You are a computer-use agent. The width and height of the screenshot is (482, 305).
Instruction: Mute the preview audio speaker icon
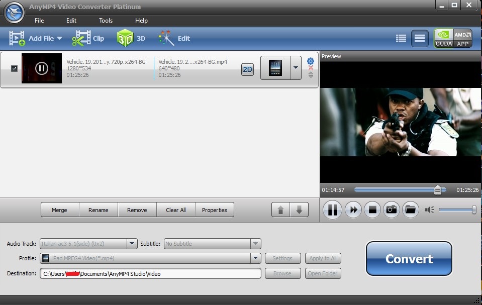point(429,210)
